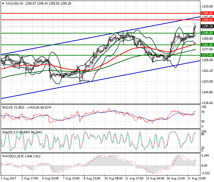214x182 pixels.
Task: Click the 8 Aug 23:00 time label
Action: click(92, 178)
